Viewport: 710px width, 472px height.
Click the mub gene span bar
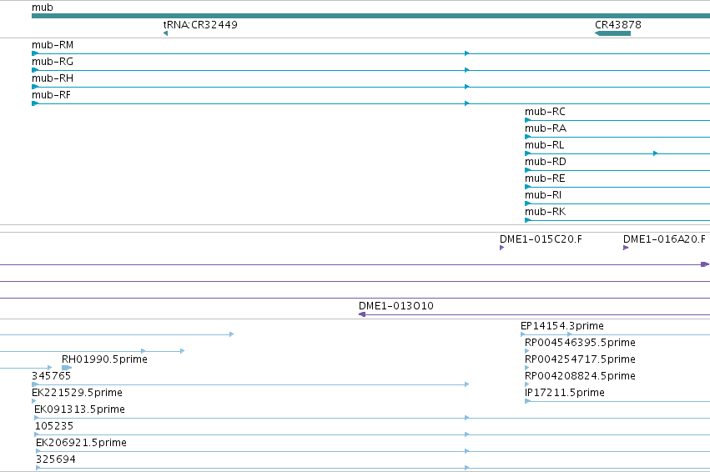tap(370, 16)
